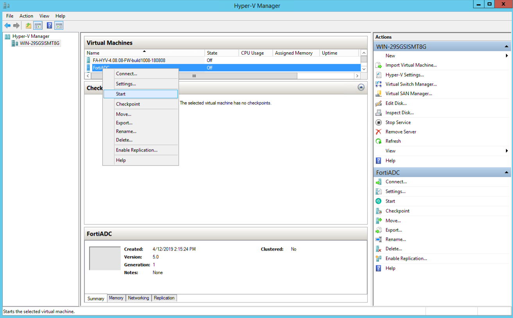Screen dimensions: 513x318
Task: Open the Action menu
Action: [26, 16]
